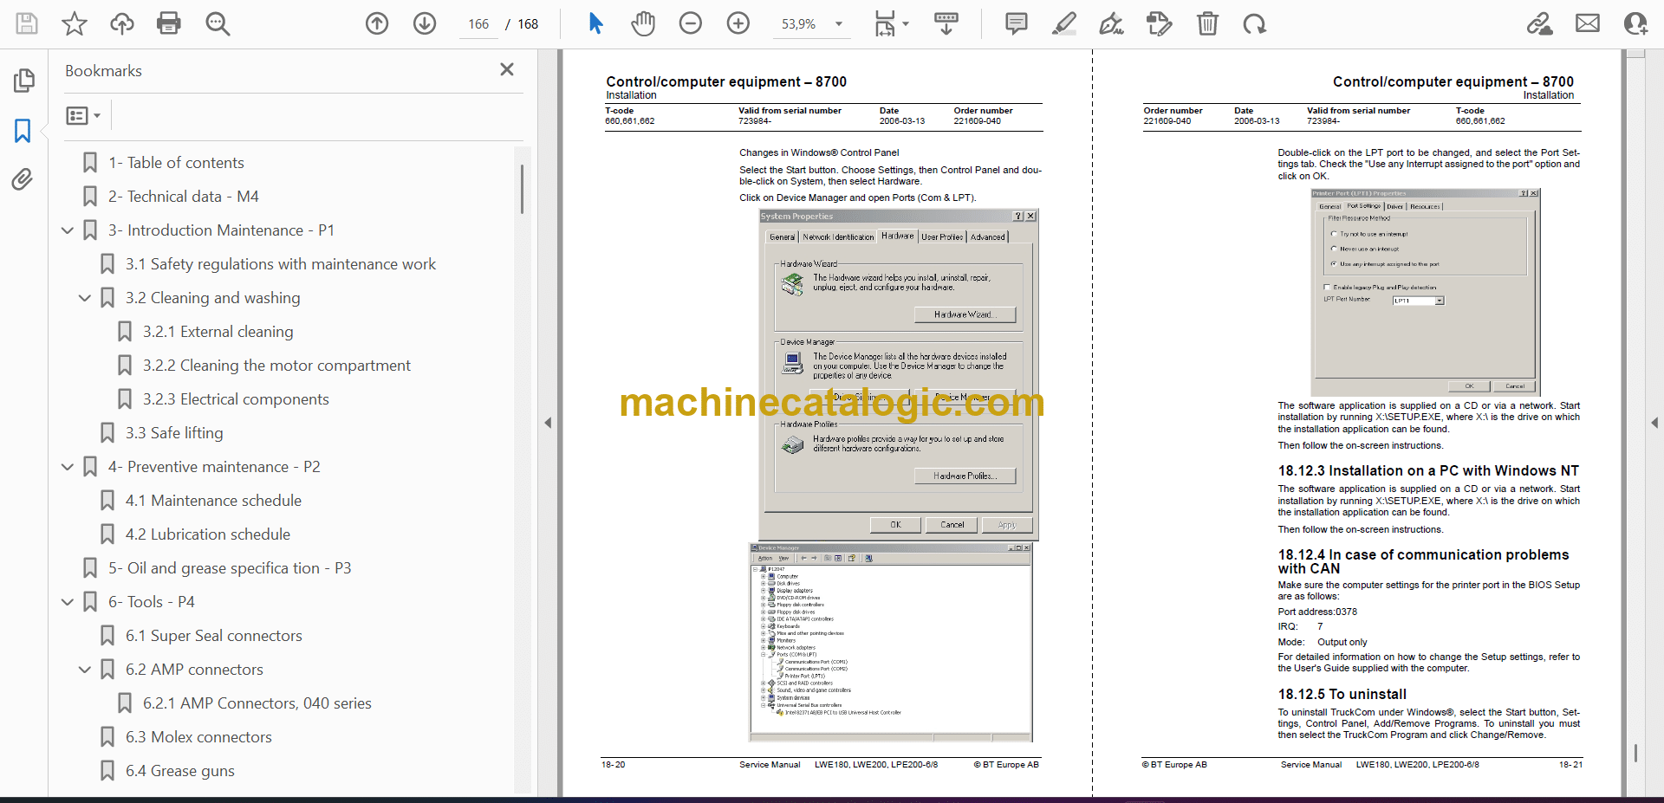Select 4.1 Maintenance schedule bookmark
This screenshot has width=1664, height=803.
point(214,501)
